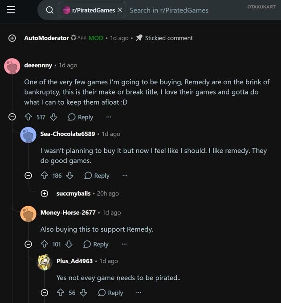Open more options on Money-Horse-2677's comment
The height and width of the screenshot is (303, 281).
(124, 244)
